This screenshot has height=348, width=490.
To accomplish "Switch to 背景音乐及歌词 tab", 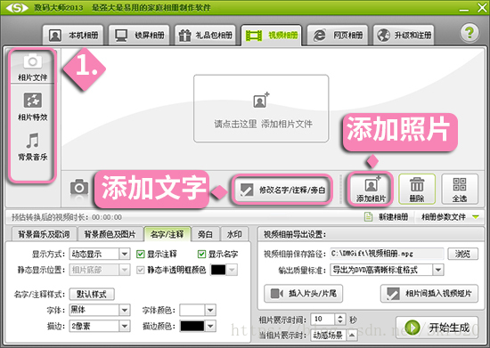I will pos(44,234).
